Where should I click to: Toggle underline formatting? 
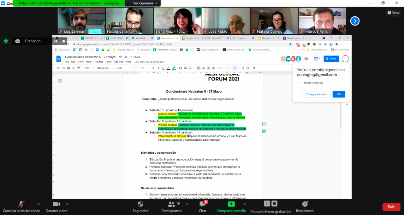tap(163, 68)
